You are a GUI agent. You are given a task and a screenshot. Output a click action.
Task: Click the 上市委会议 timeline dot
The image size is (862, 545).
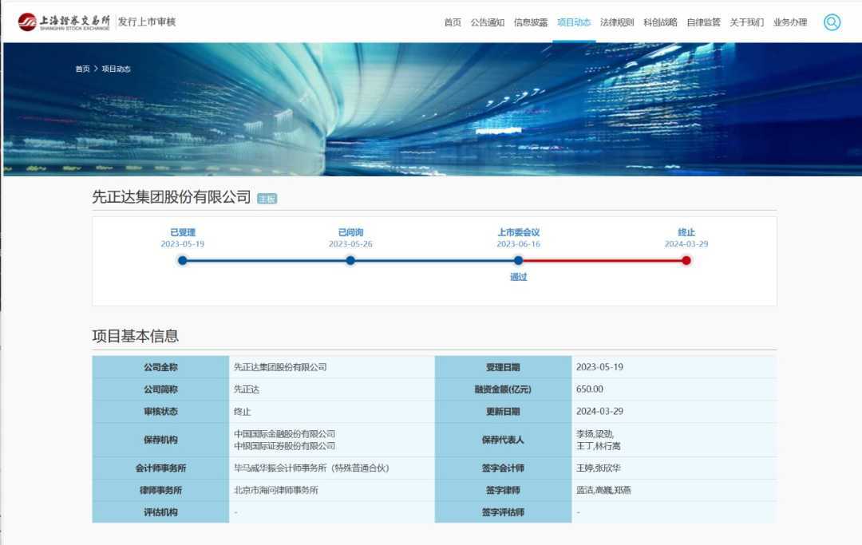pos(519,260)
